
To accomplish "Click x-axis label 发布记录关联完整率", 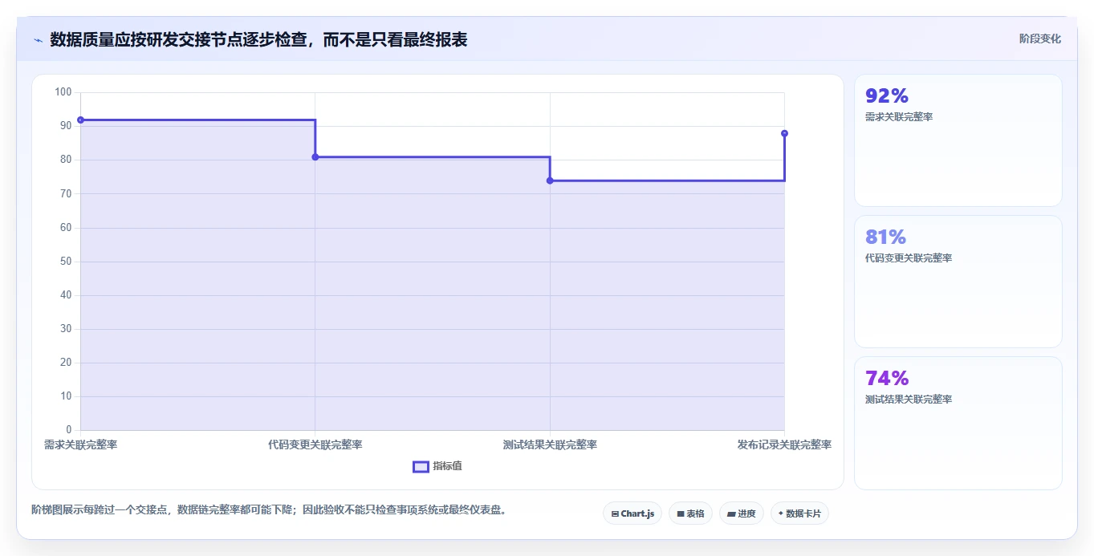I will coord(784,444).
